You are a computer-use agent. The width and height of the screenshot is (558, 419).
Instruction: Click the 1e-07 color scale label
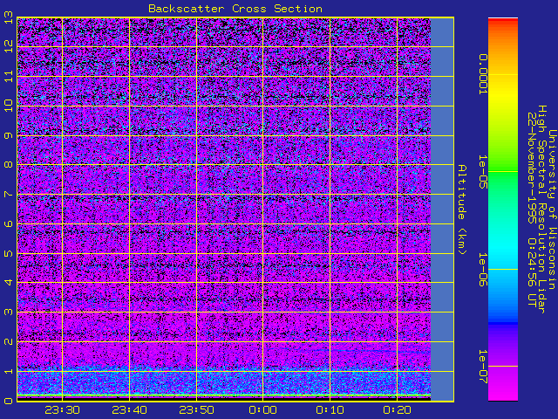pyautogui.click(x=482, y=367)
